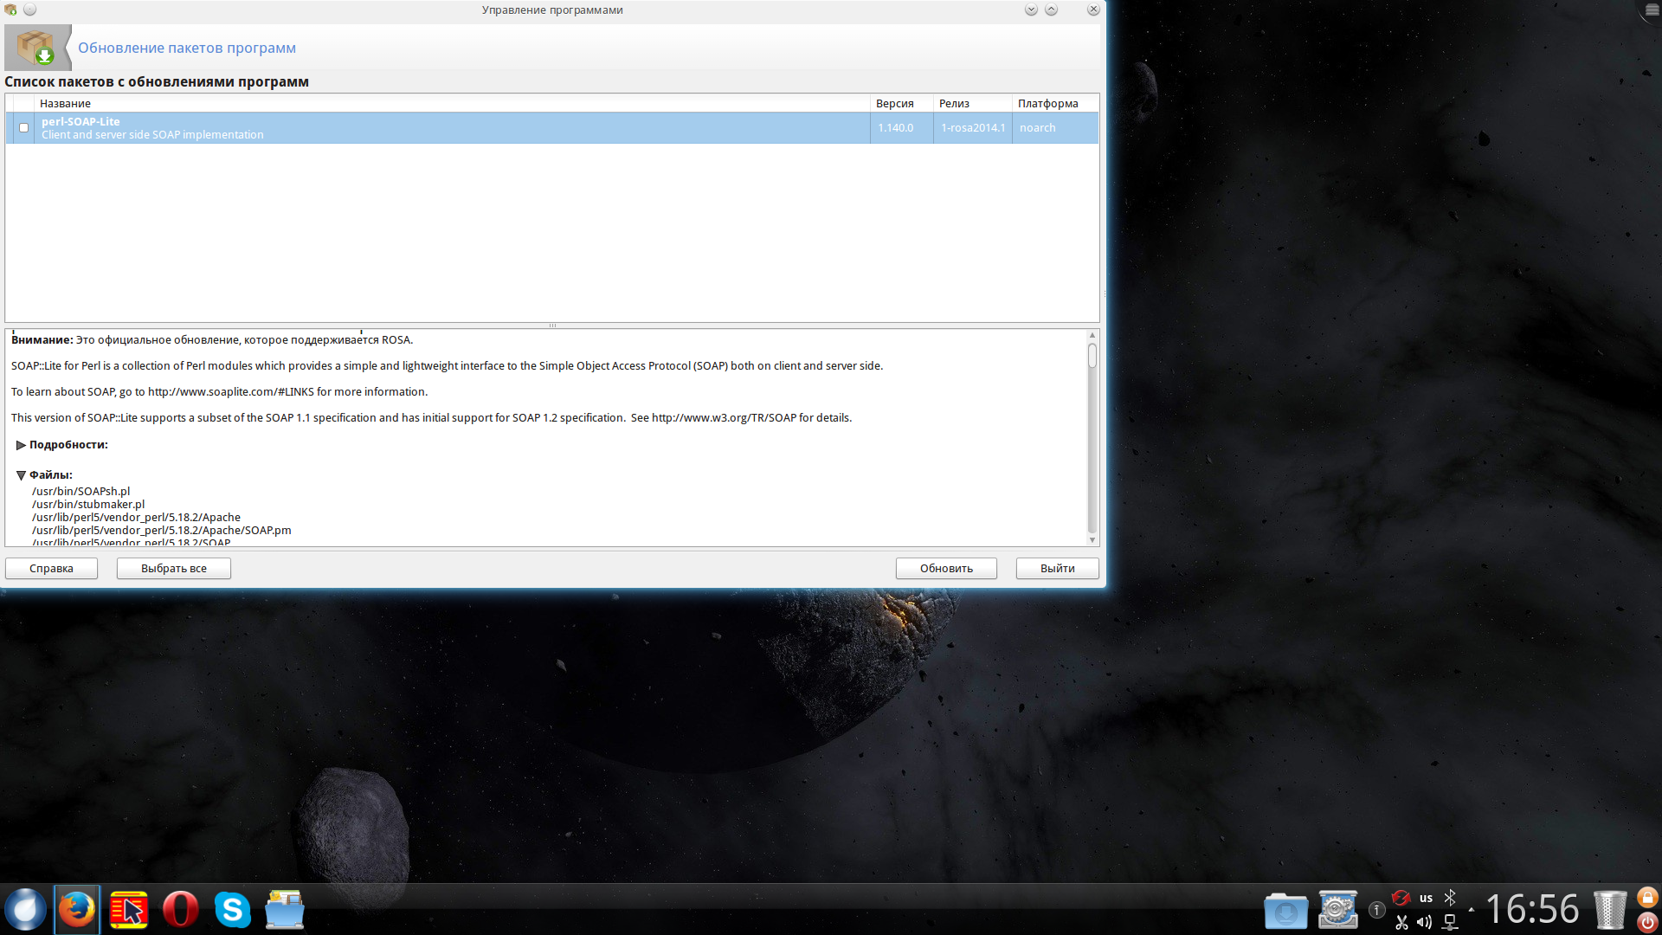Sort list by Название column header

coord(65,104)
